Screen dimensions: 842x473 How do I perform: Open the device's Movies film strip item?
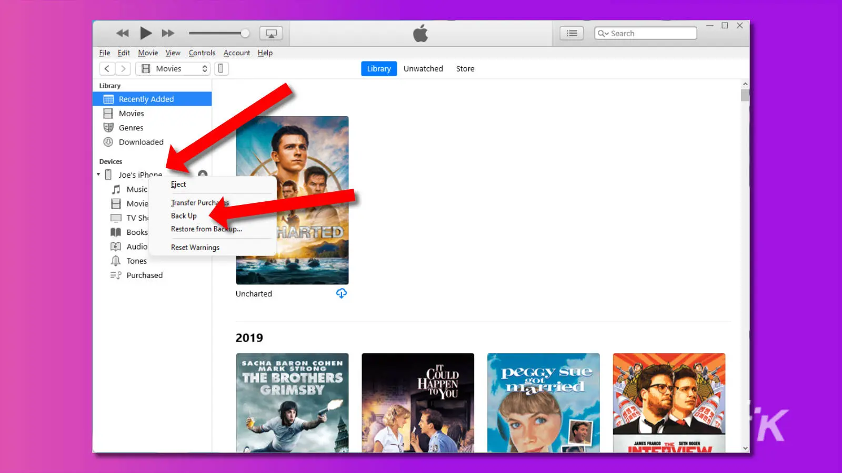tap(129, 203)
